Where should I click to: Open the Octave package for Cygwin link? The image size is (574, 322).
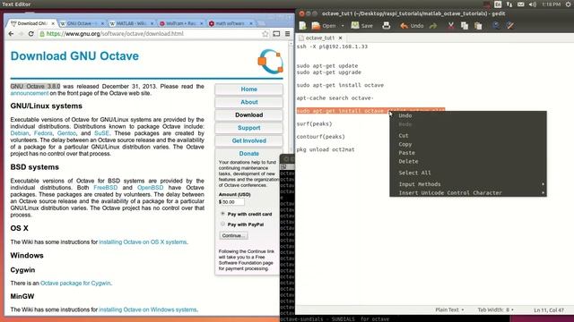coord(75,283)
